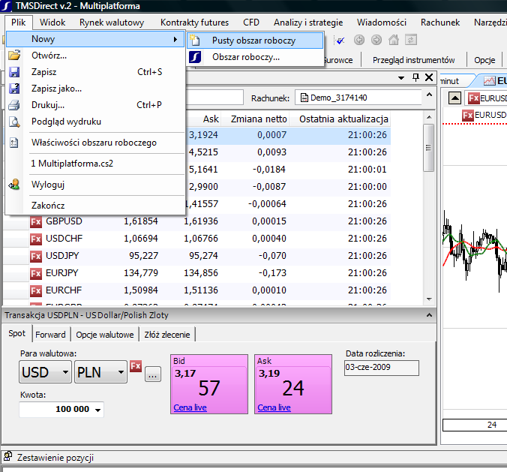Click the Fx icon beside USDCHF
Viewport: 507px width, 472px height.
(36, 239)
